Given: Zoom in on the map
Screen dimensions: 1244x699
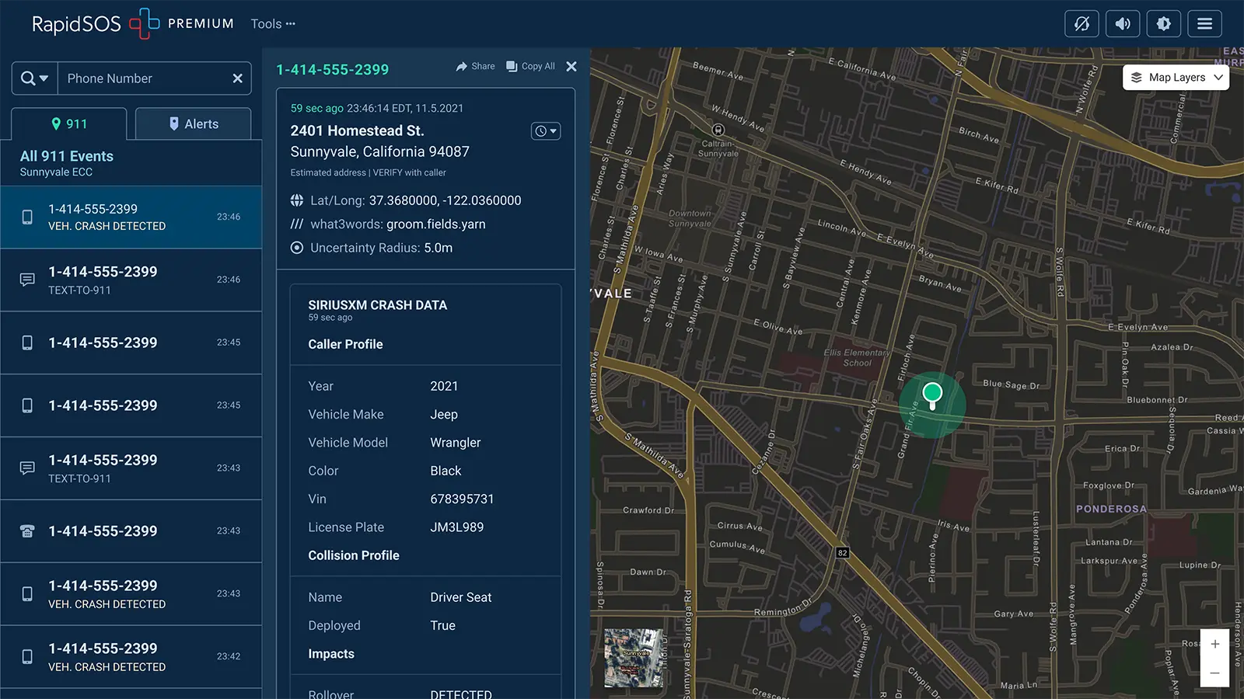Looking at the screenshot, I should pos(1214,644).
